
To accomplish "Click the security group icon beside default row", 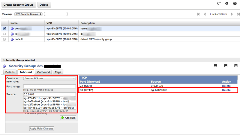I will click(x=12, y=39).
